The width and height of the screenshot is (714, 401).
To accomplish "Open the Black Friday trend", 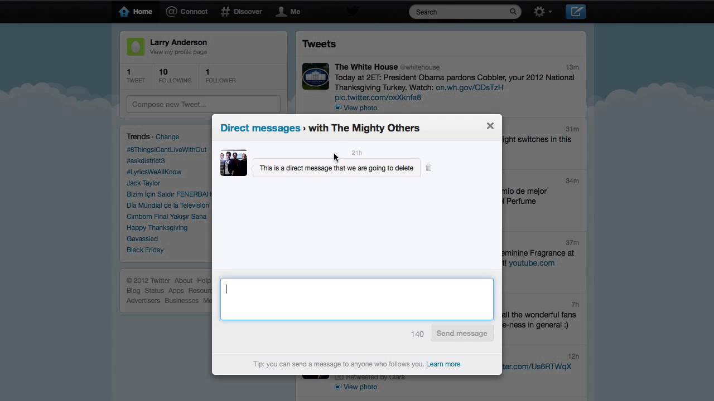I will (145, 250).
